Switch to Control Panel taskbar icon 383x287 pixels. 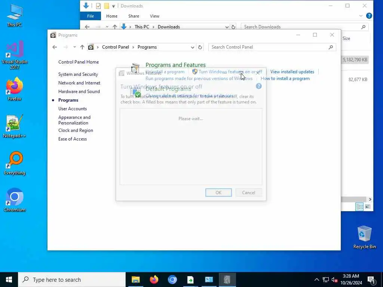(209, 280)
